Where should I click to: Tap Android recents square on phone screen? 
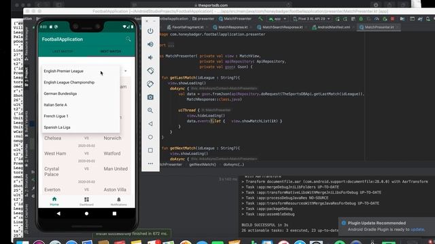(x=114, y=213)
